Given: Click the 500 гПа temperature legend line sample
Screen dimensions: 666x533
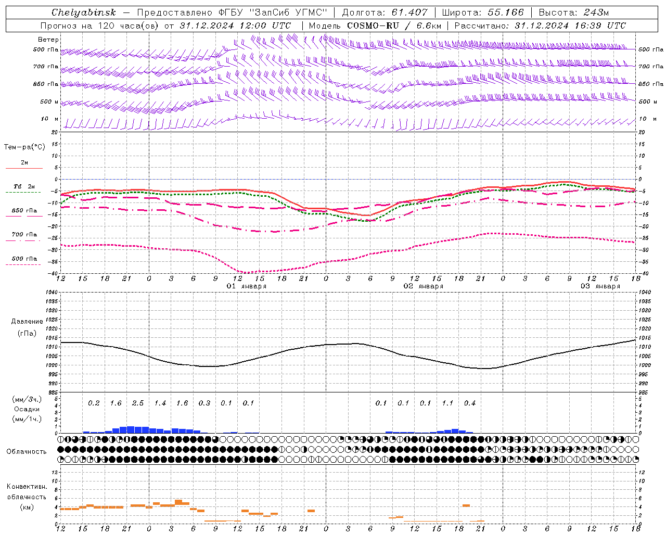Looking at the screenshot, I should 23,264.
